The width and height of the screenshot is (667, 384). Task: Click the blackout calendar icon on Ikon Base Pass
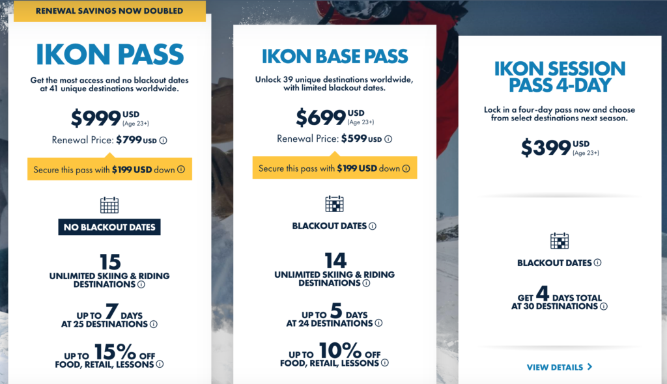click(x=334, y=204)
